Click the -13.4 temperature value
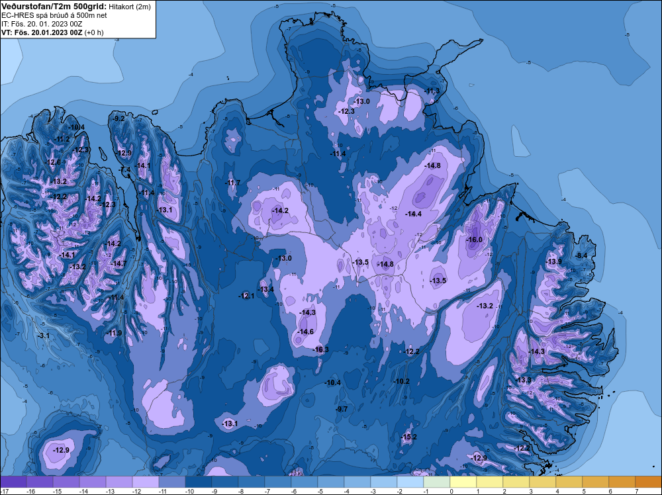The width and height of the screenshot is (662, 495). (265, 289)
